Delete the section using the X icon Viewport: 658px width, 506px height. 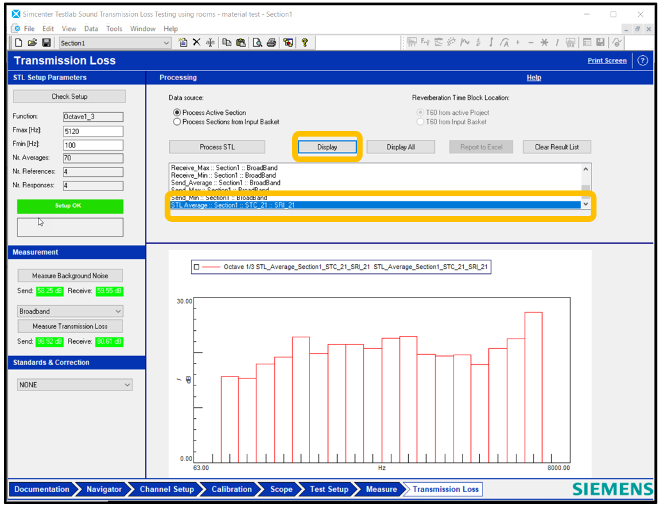click(197, 42)
